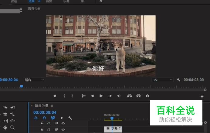210x133 pixels.
Task: Add a marker in the timeline panel
Action: coord(62,118)
